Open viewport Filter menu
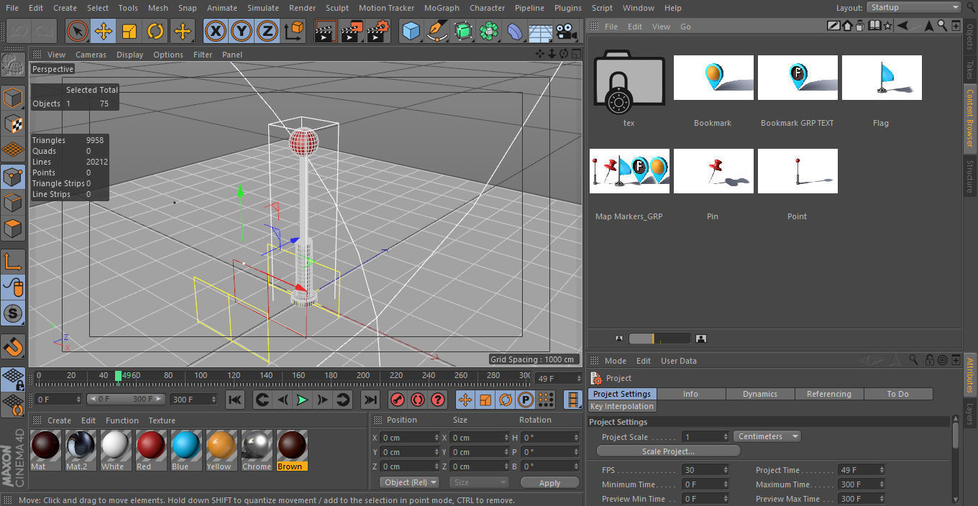The width and height of the screenshot is (978, 506). click(x=203, y=55)
